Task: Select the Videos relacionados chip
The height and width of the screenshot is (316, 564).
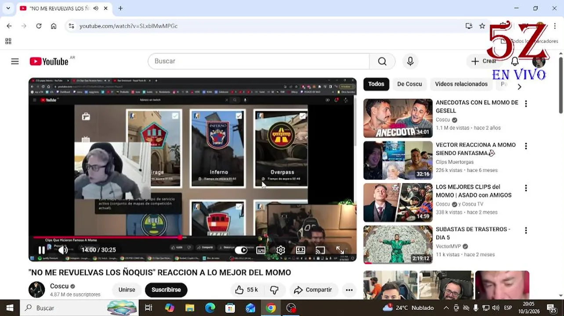Action: [461, 84]
